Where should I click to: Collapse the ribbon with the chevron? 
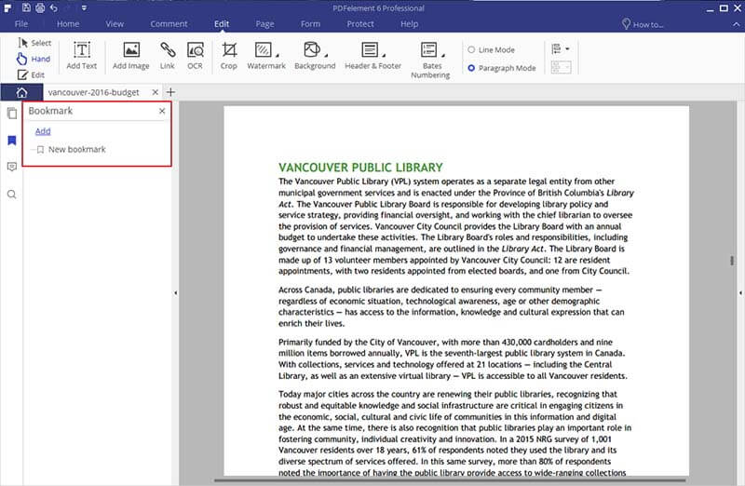(736, 24)
